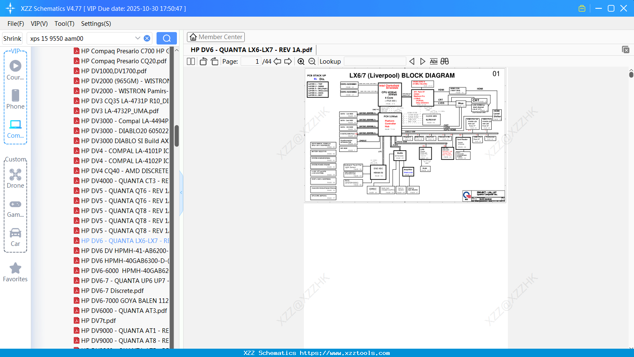Image resolution: width=634 pixels, height=357 pixels.
Task: Go to the next page arrow
Action: (x=288, y=62)
